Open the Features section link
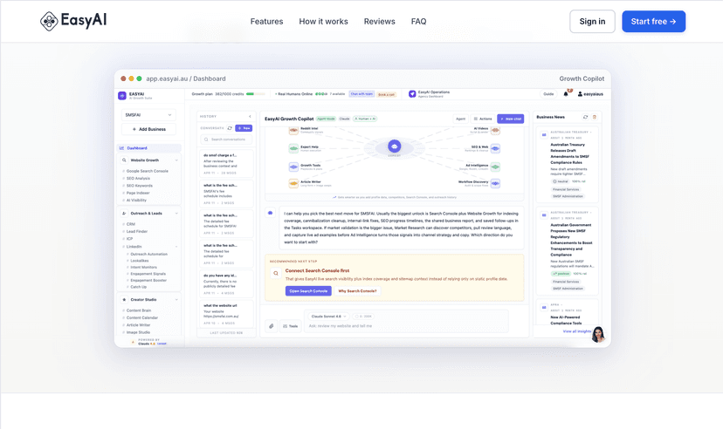The image size is (723, 429). pyautogui.click(x=266, y=22)
